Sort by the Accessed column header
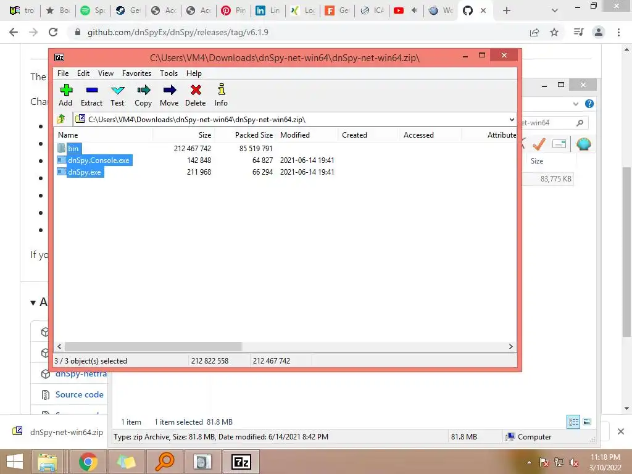632x474 pixels. [430, 135]
